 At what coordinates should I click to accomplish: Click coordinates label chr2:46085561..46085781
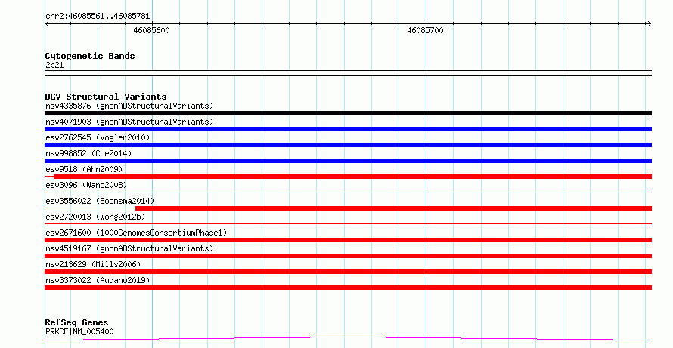[98, 17]
